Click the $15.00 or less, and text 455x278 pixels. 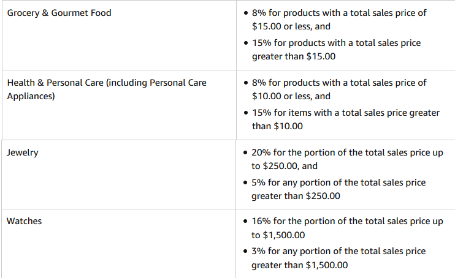pos(291,26)
